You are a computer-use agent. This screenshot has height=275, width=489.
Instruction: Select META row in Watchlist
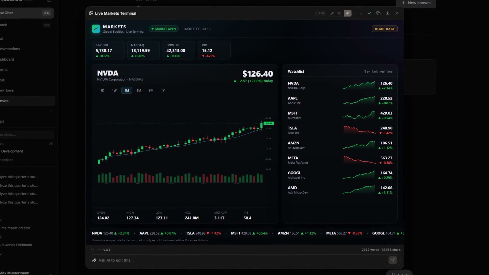coord(340,160)
